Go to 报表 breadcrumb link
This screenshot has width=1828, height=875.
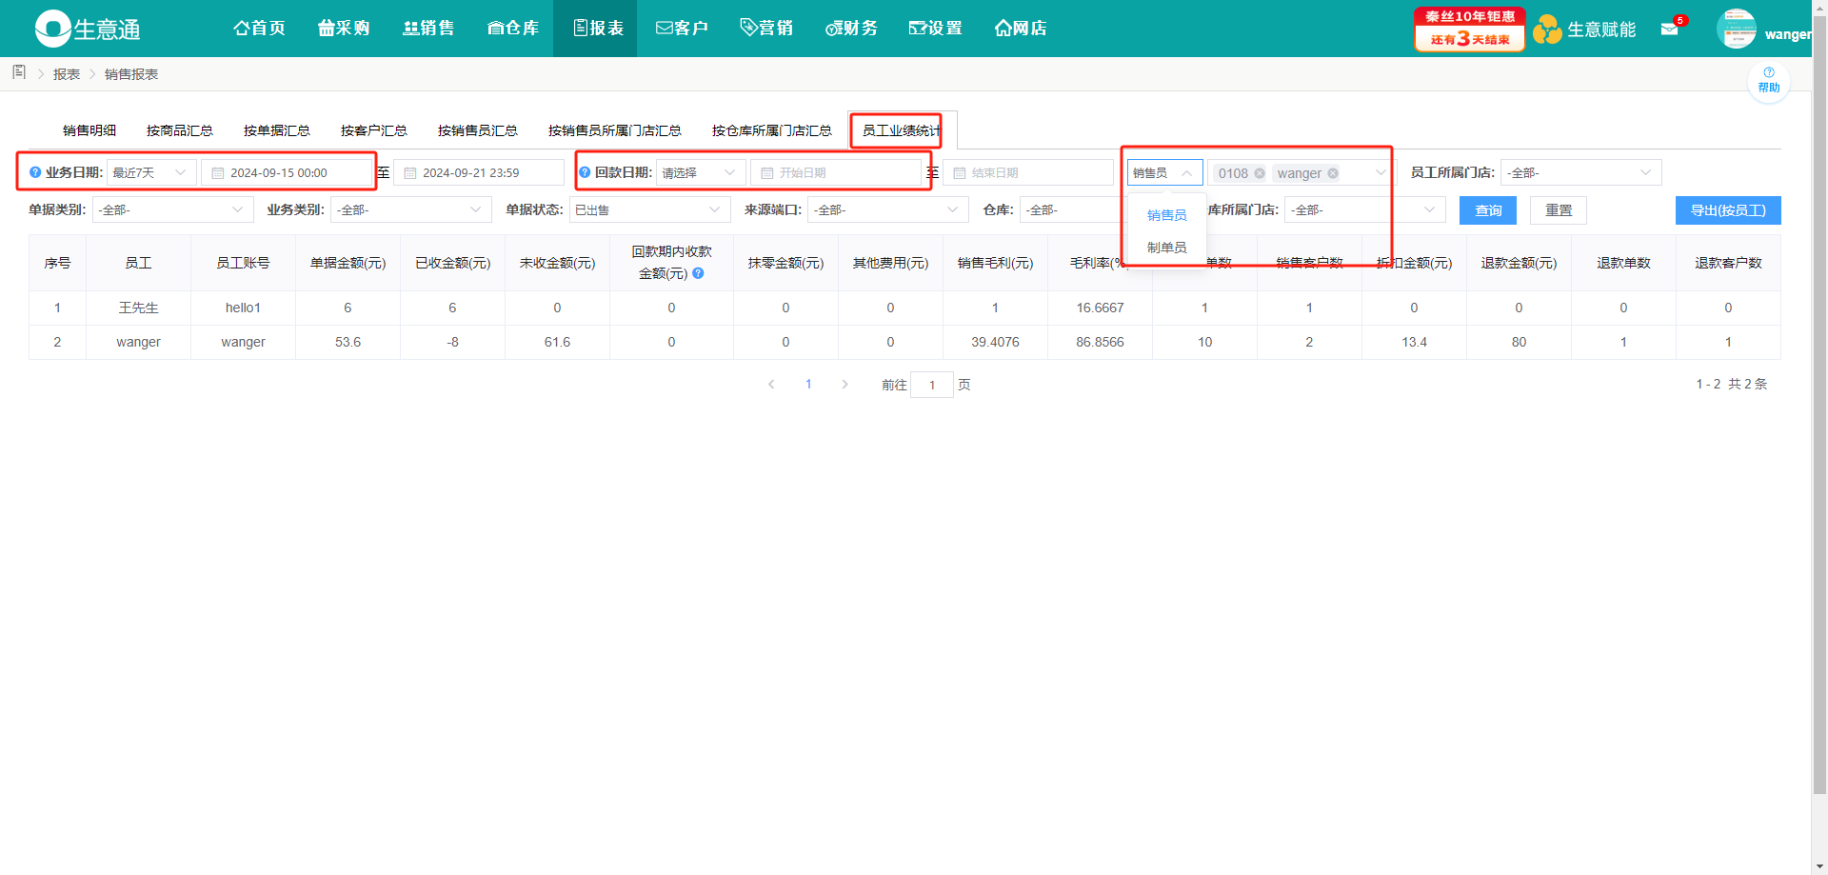click(67, 74)
